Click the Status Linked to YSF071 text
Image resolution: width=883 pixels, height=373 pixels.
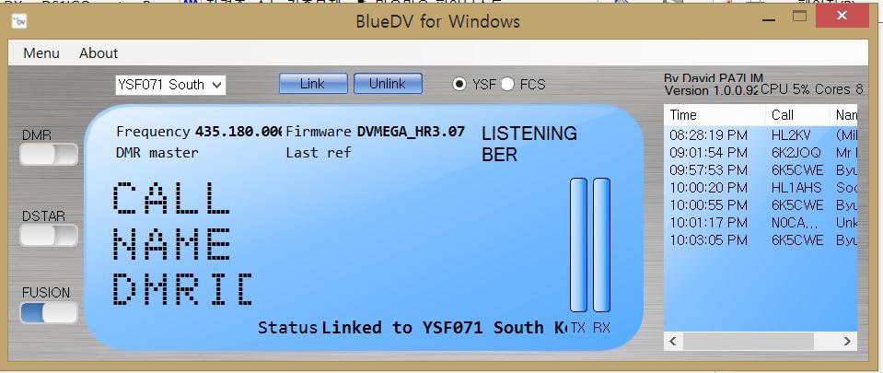[412, 327]
